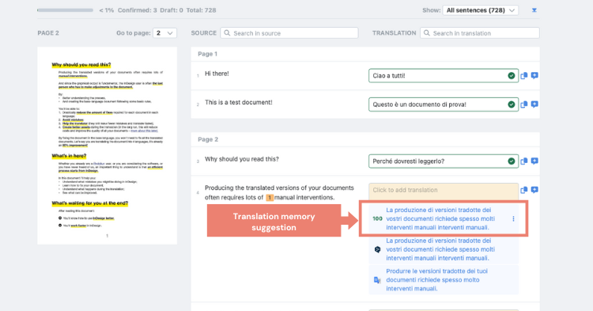
Task: Click the magnifier icon in Search in translation
Action: (x=427, y=33)
